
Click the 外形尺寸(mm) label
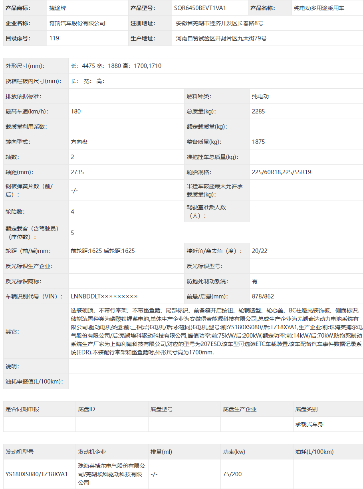(25, 66)
